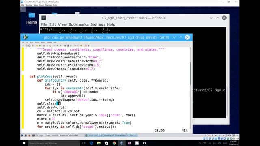Click the 'minEx = 0' code line
Viewport: 260px width, 146px height.
(46, 119)
